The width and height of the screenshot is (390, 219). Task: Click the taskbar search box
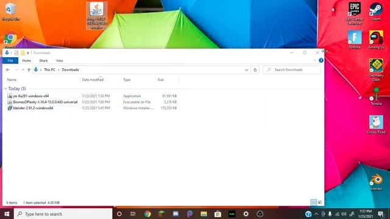pos(63,214)
